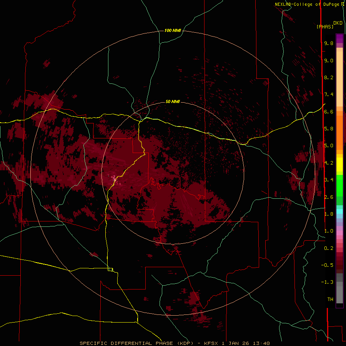
Task: Click the 9.8 value on the legend
Action: 329,43
